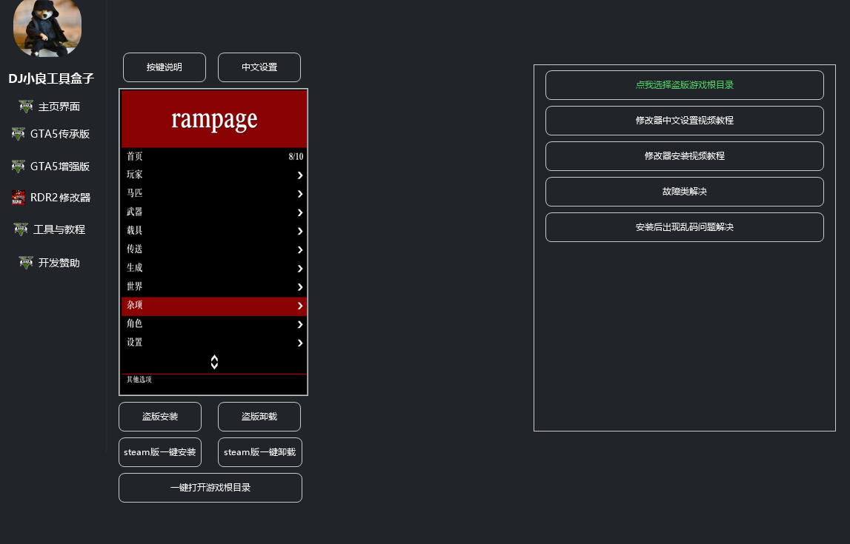The image size is (850, 544).
Task: Expand the 传送 chevron arrow
Action: pos(300,250)
